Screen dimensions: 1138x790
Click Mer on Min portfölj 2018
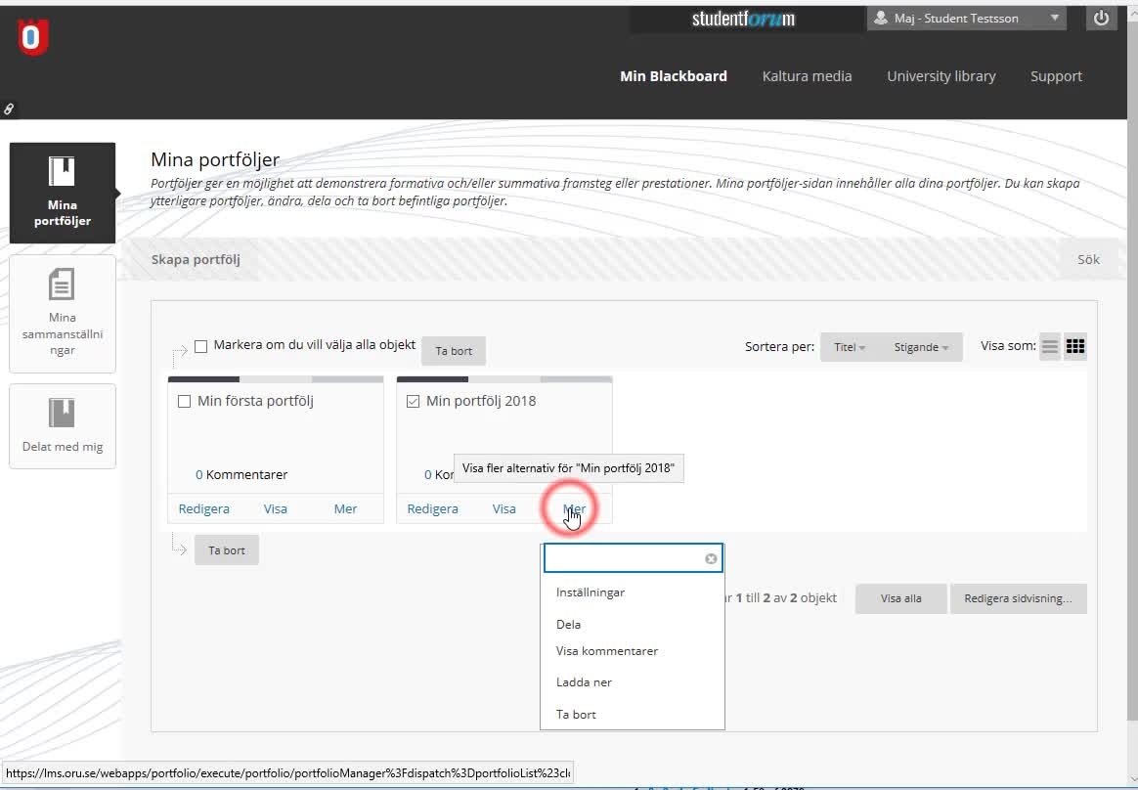click(574, 509)
